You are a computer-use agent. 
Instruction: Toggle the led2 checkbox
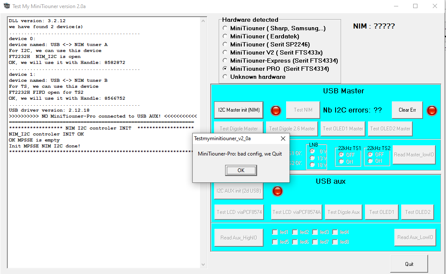pyautogui.click(x=295, y=232)
